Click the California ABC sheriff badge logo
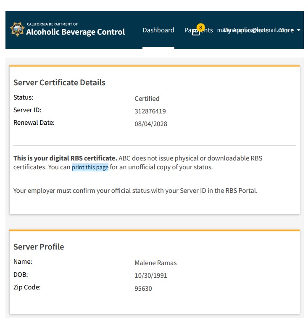Viewport: 308px width, 318px height. [17, 29]
